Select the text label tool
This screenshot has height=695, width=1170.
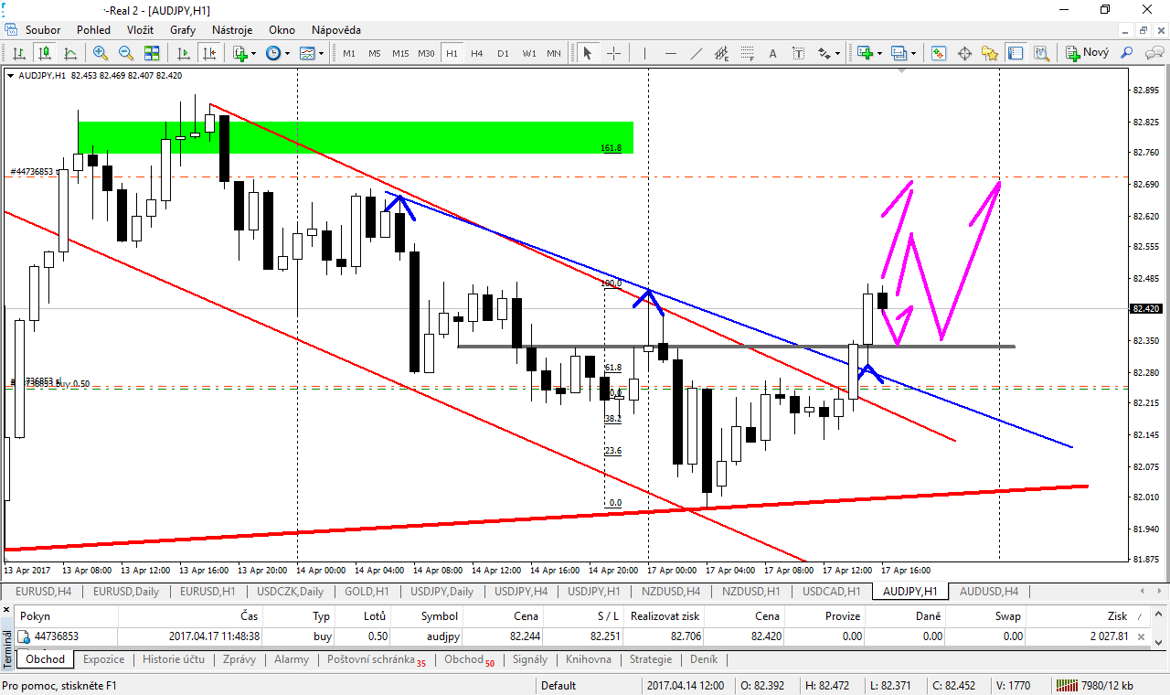[x=800, y=53]
